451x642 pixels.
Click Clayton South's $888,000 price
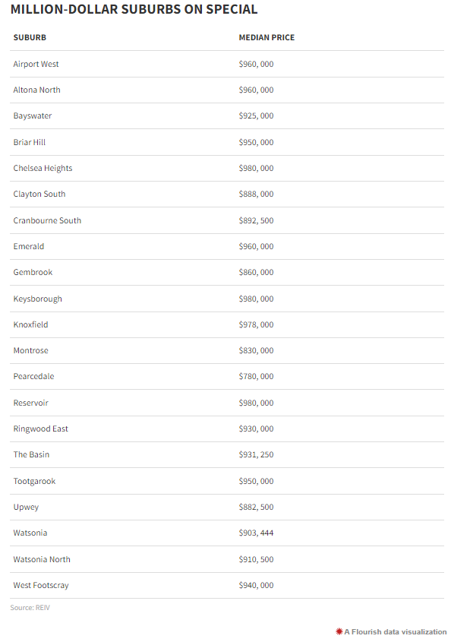[256, 194]
